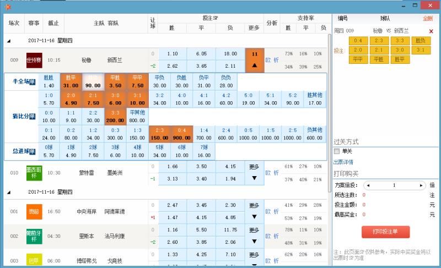Remove 秘鲁 VS 新西兰 with the red X
441x268 pixels.
[x=431, y=31]
